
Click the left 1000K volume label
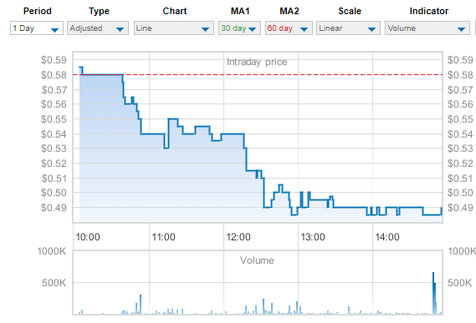pyautogui.click(x=52, y=251)
